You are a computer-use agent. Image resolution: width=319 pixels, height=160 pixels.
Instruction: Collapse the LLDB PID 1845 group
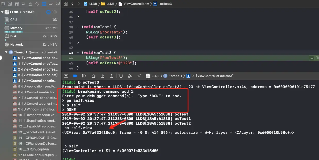point(2,12)
